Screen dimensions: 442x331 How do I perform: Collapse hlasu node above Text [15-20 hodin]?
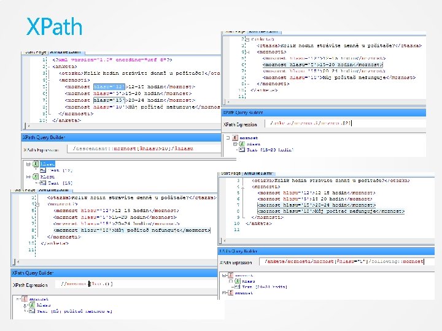235,144
